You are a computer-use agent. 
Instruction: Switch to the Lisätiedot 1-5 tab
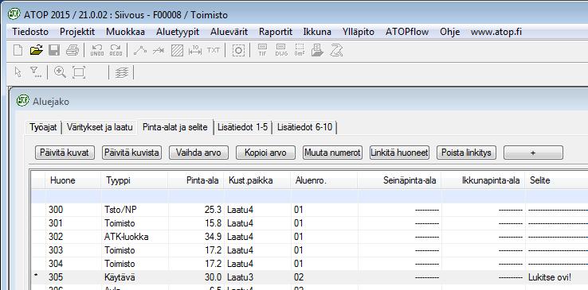(x=243, y=127)
